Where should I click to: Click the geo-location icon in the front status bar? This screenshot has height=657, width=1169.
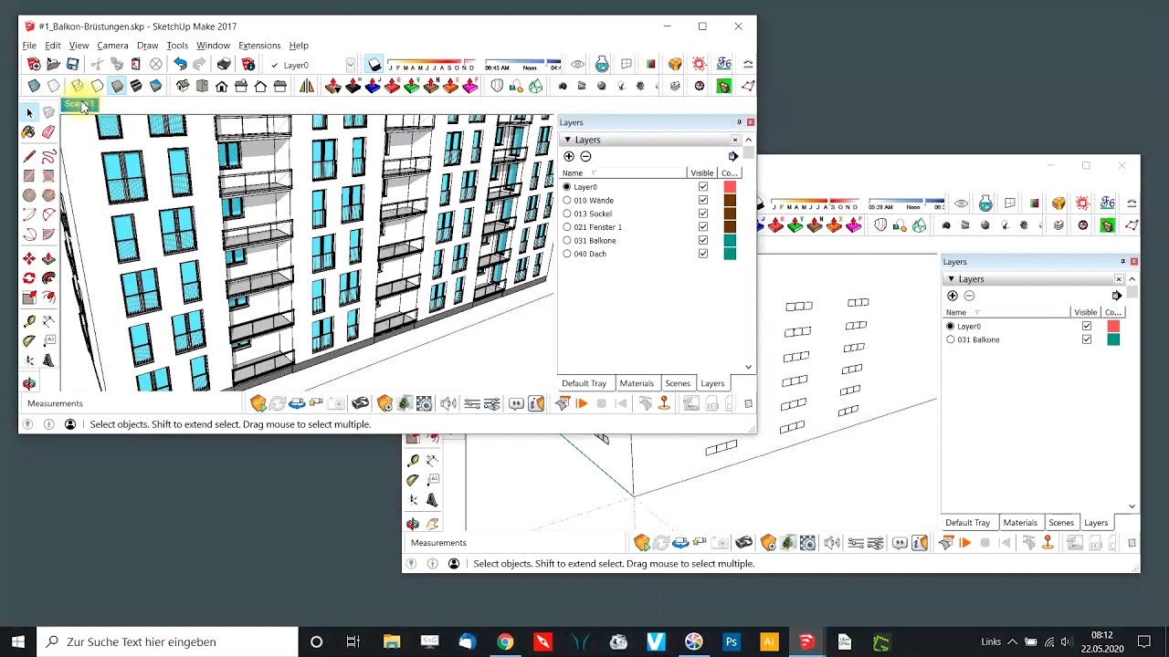point(27,424)
